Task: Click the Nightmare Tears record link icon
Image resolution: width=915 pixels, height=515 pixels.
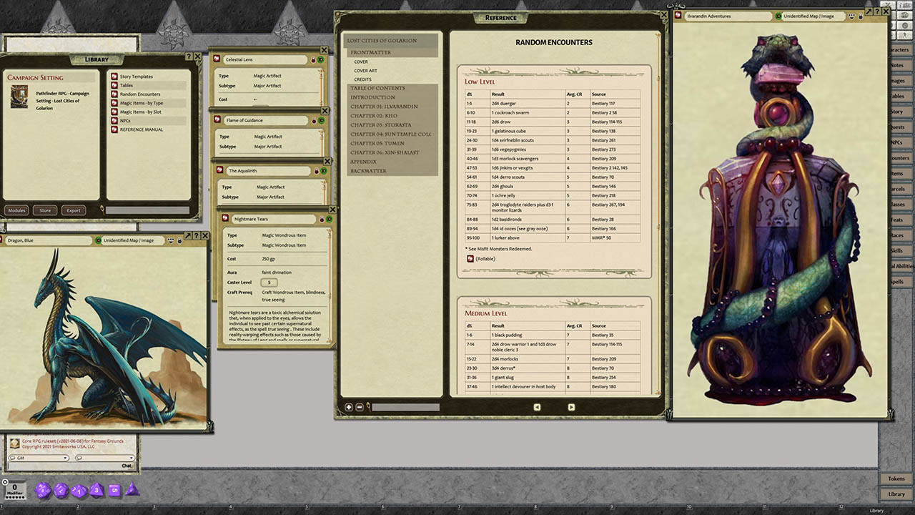Action: (x=224, y=219)
